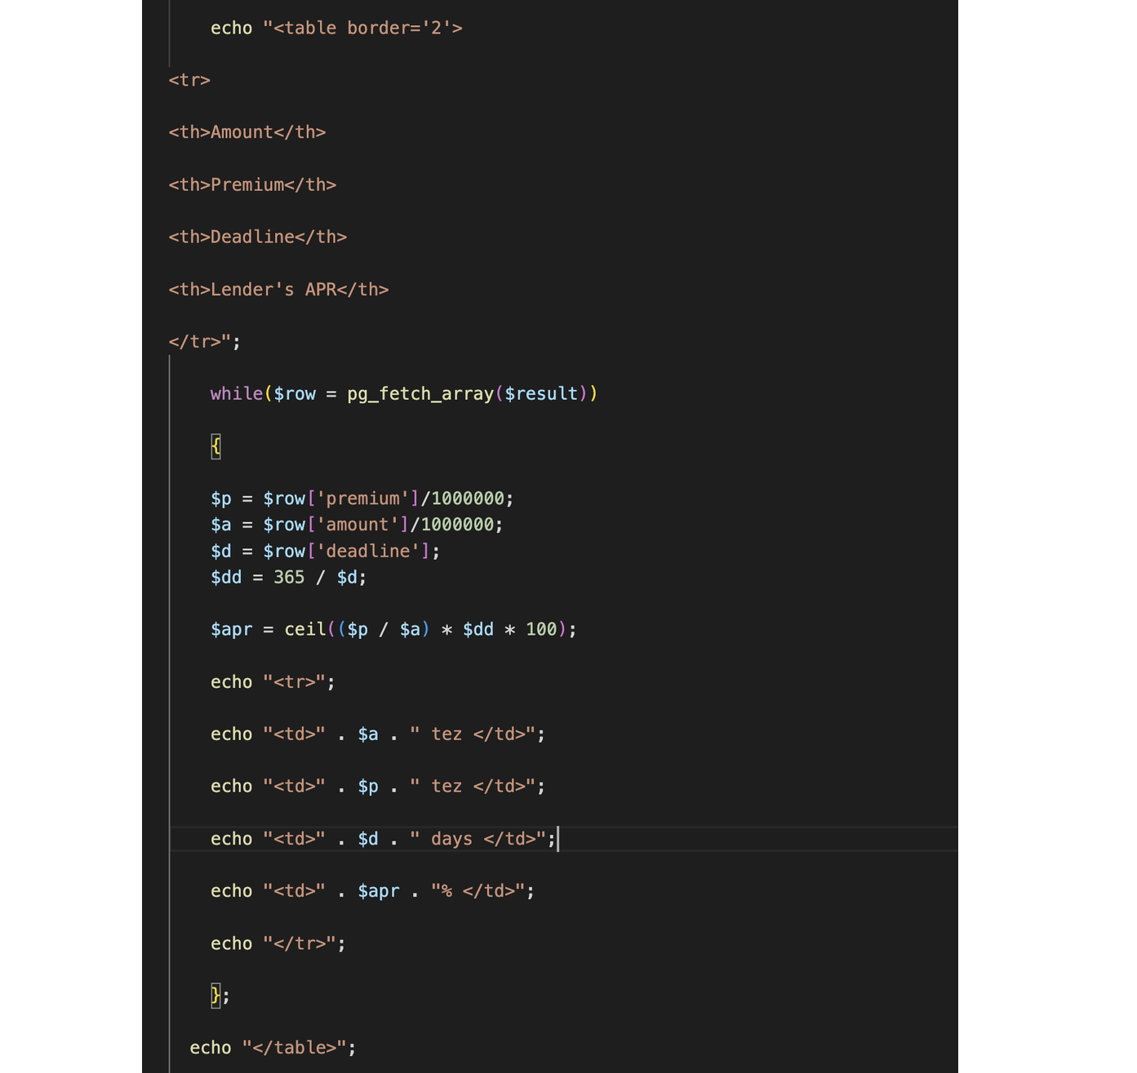Click the pg_fetch_array function name
The width and height of the screenshot is (1137, 1073).
[x=420, y=394]
